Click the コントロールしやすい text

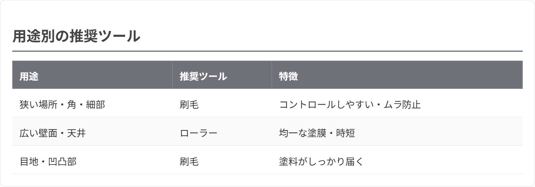tap(326, 105)
